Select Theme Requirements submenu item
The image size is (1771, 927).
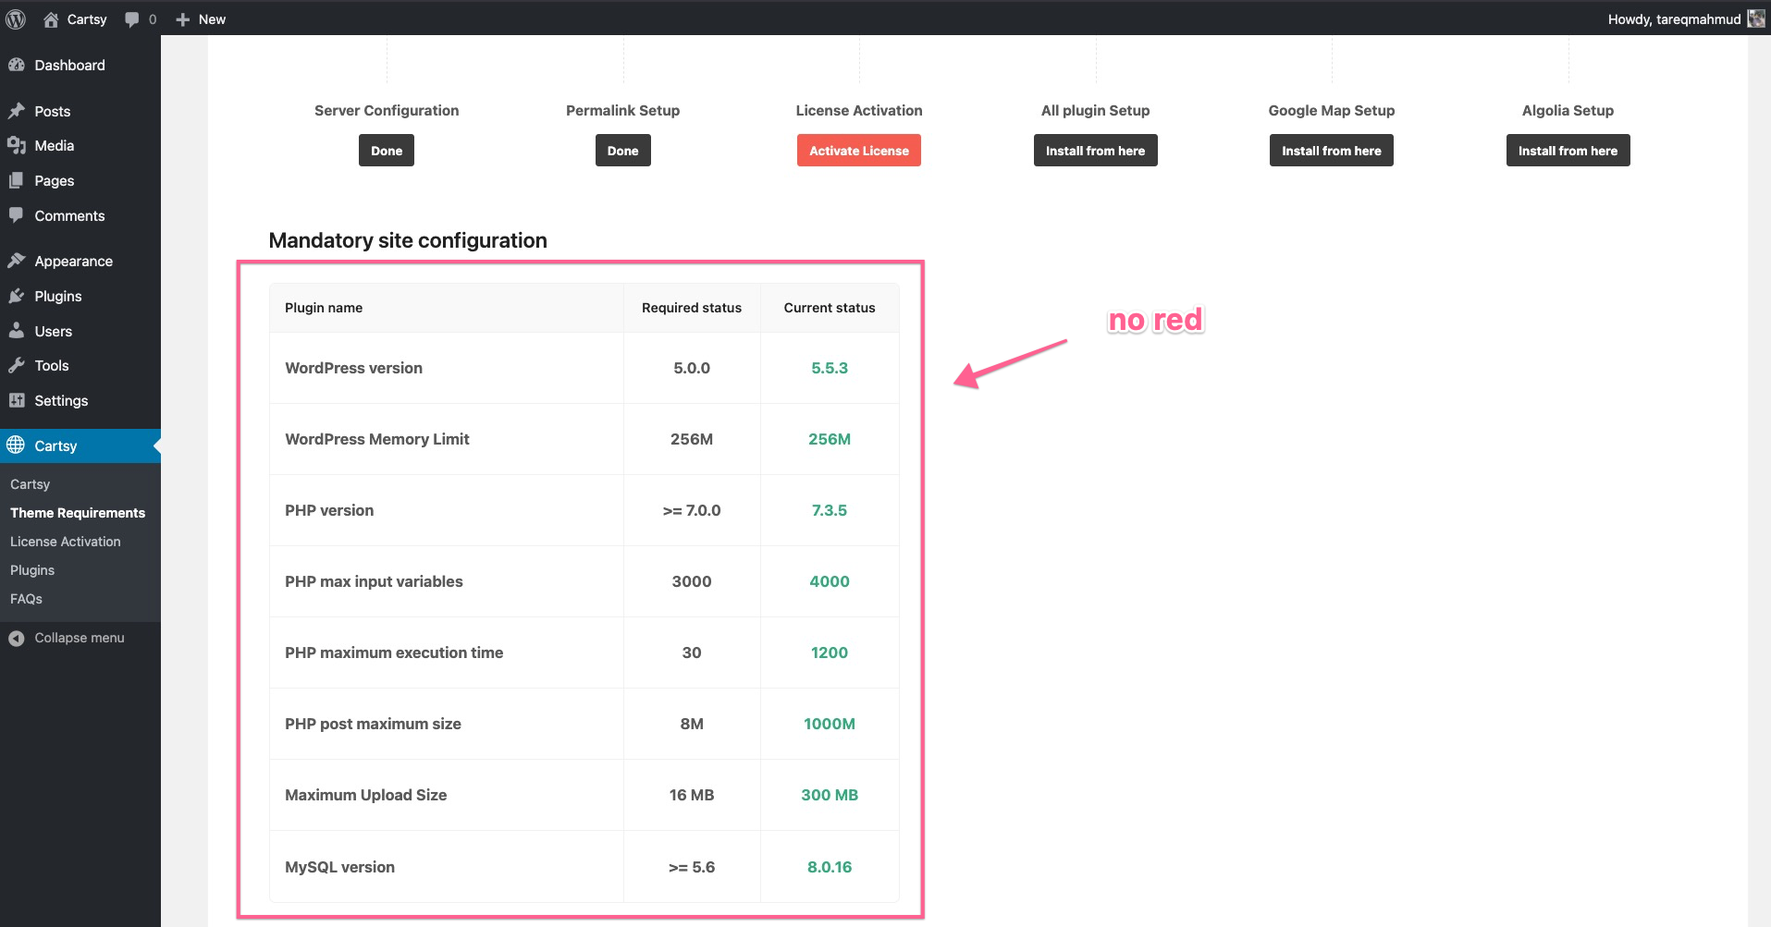coord(78,513)
